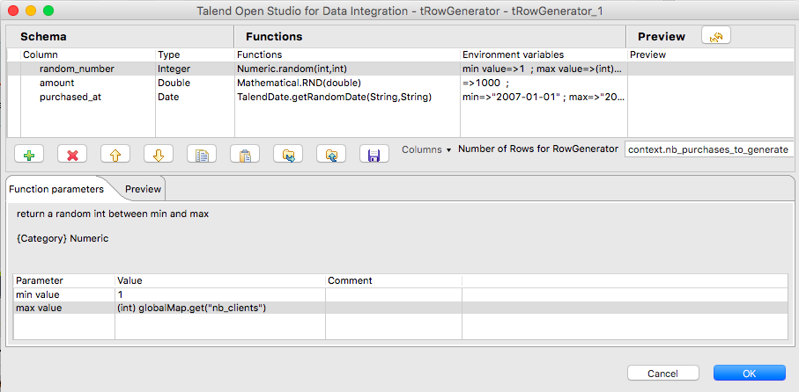Move selected column down with arrow
Image resolution: width=799 pixels, height=392 pixels.
pyautogui.click(x=158, y=154)
